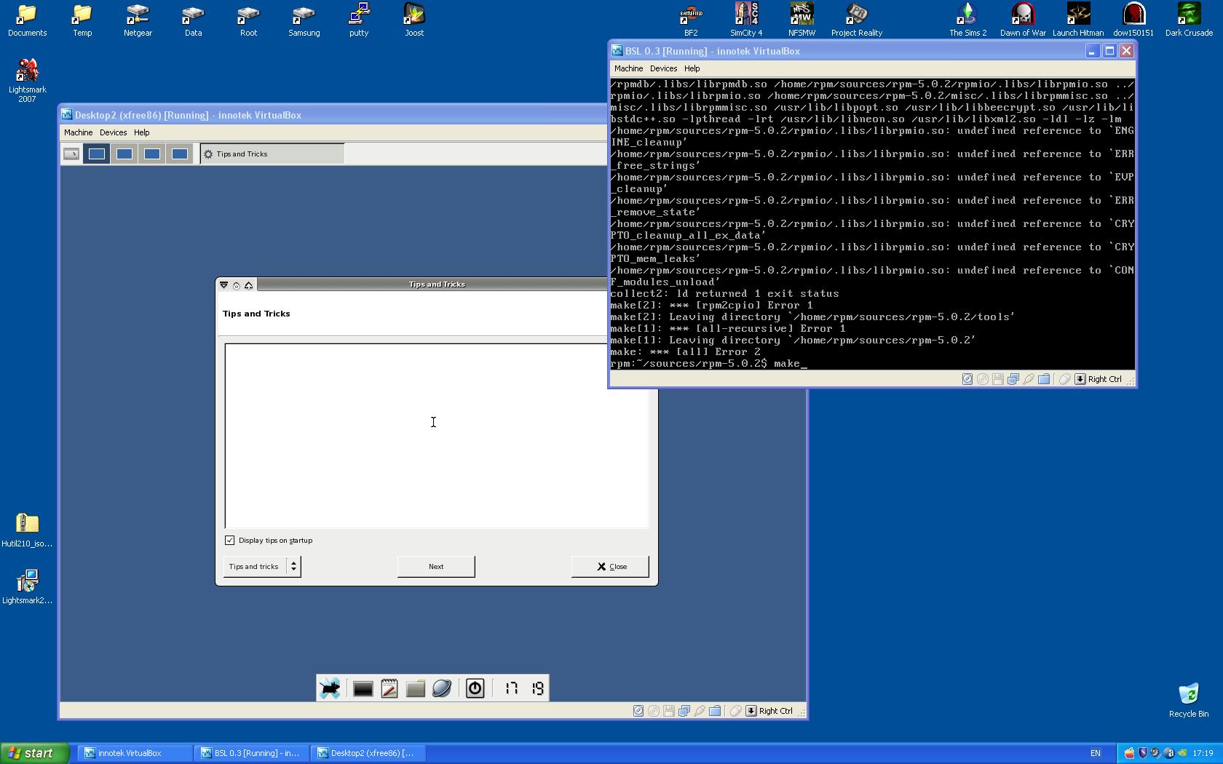Viewport: 1223px width, 764px height.
Task: Click the show desktop icon in top panel
Action: pos(71,154)
